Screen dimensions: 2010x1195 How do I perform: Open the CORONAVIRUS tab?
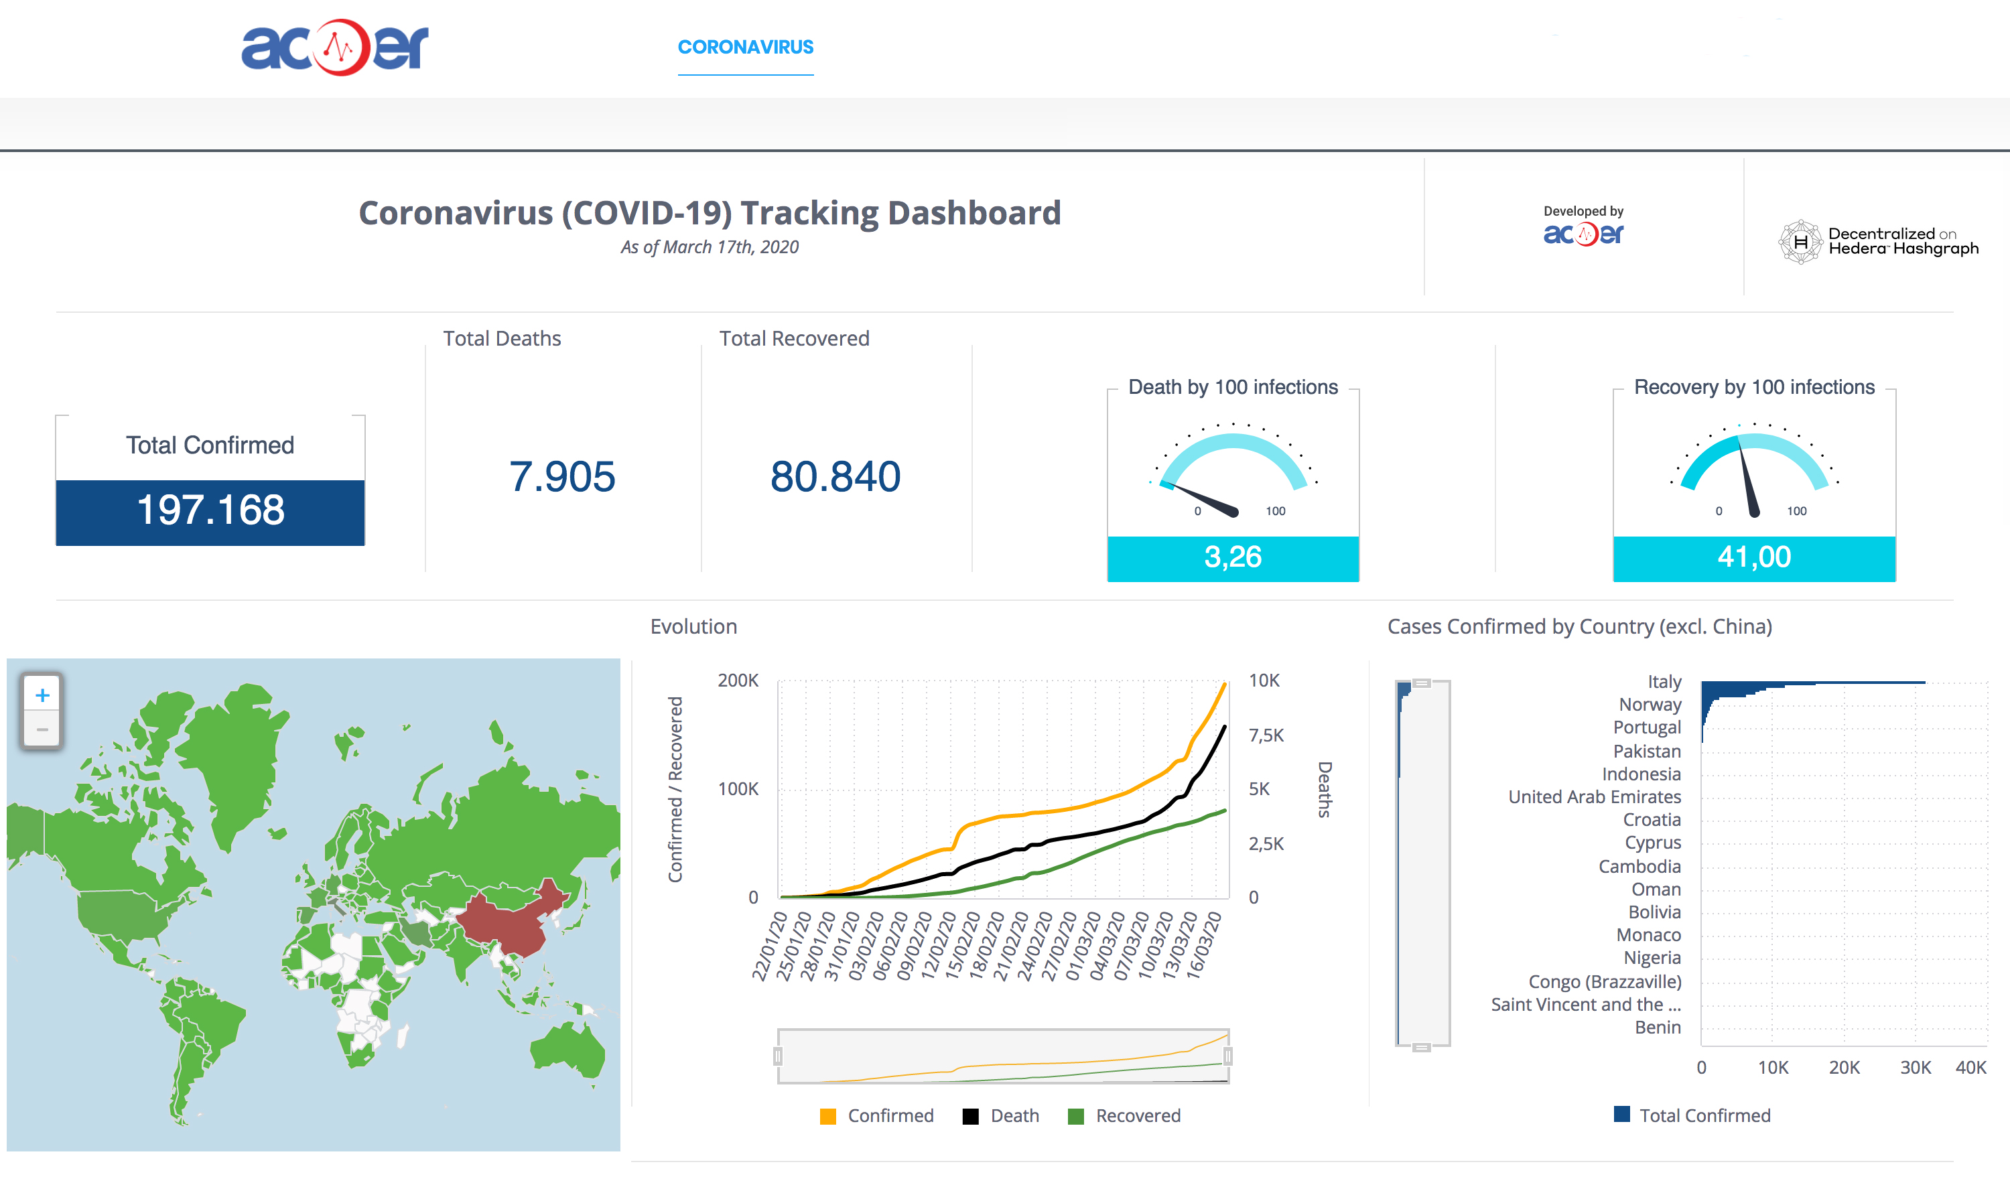coord(746,47)
